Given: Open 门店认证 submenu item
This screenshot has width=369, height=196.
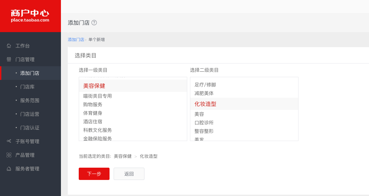Looking at the screenshot, I should [30, 128].
